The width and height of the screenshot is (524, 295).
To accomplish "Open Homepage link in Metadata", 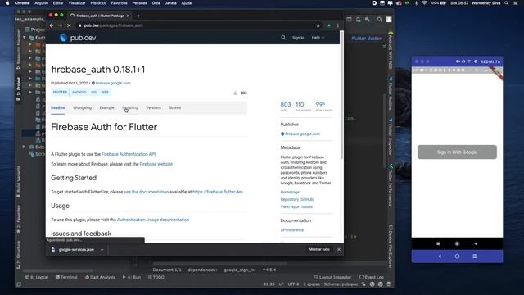I will click(290, 192).
